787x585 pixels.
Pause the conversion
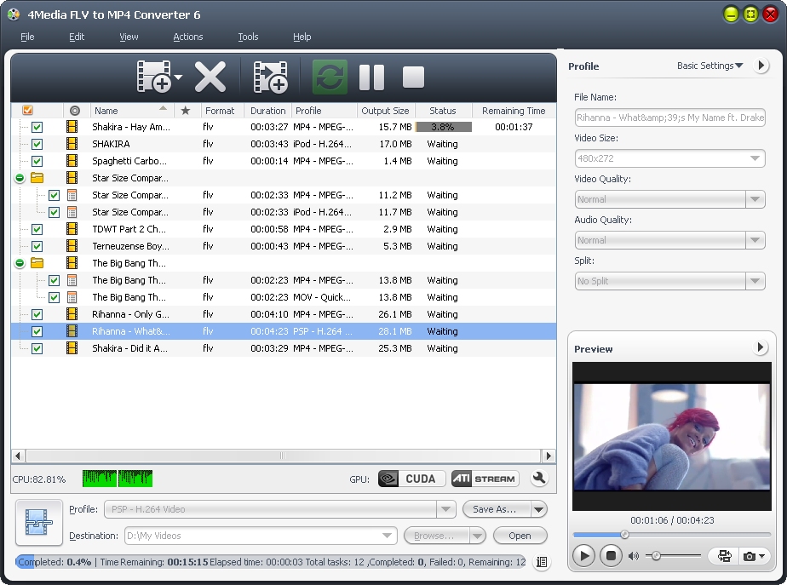pos(372,77)
